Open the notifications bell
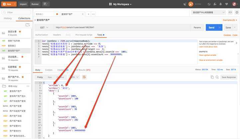Viewport: 240px width, 139px height. pos(221,4)
